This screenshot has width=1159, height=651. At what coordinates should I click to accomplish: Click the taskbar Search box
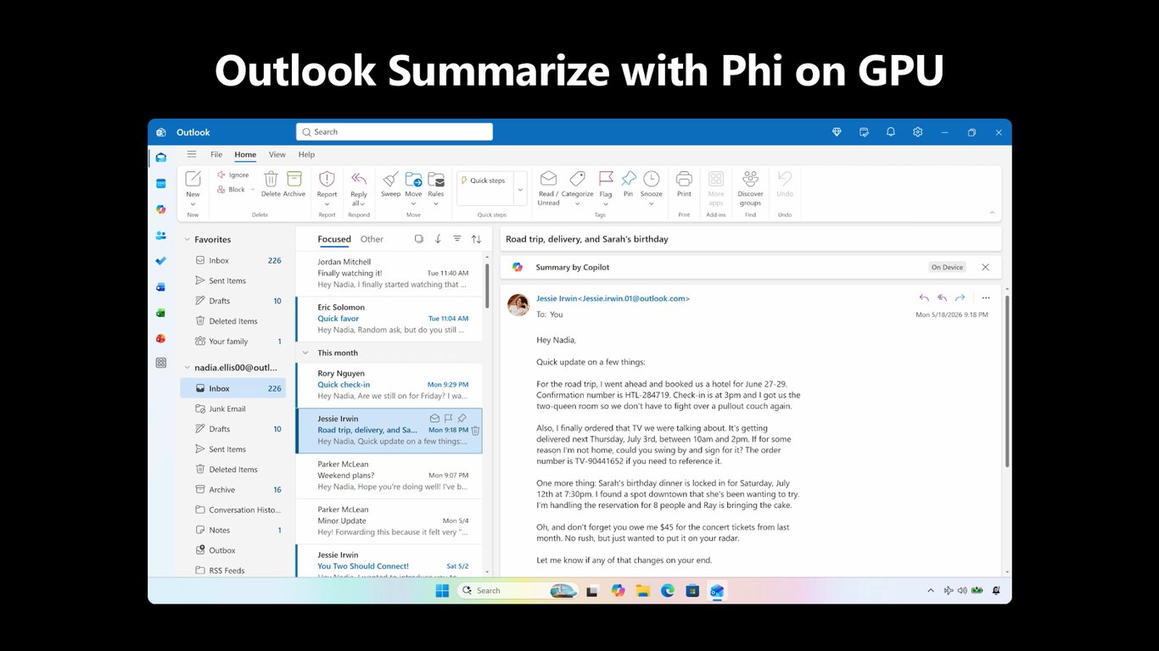(x=518, y=590)
